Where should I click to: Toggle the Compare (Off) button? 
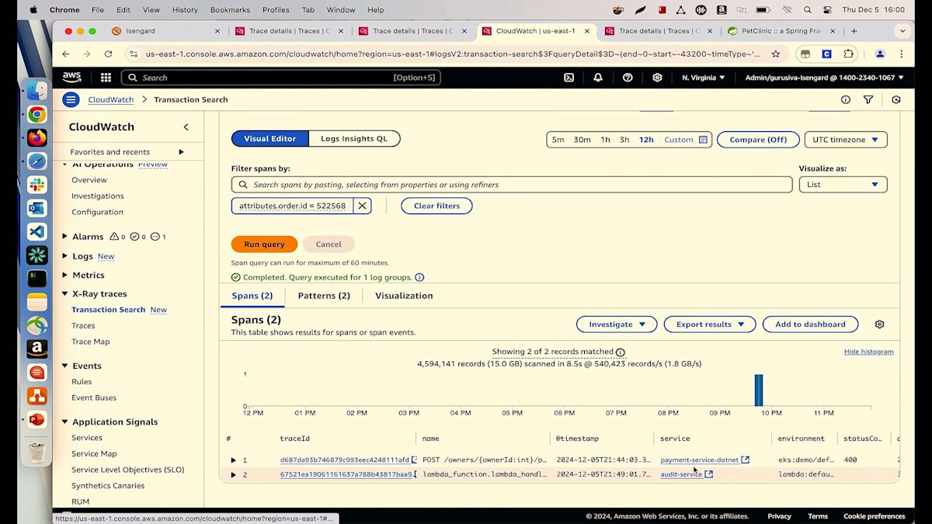pos(758,140)
